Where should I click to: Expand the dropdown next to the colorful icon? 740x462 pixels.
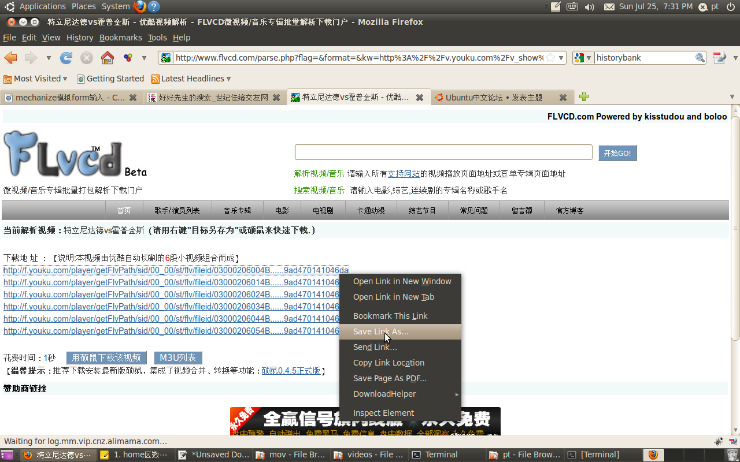[144, 58]
